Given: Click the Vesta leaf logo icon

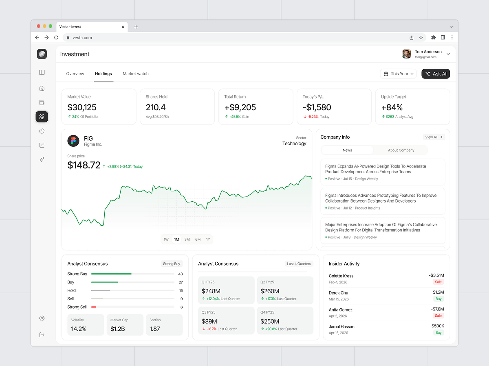Looking at the screenshot, I should [42, 54].
